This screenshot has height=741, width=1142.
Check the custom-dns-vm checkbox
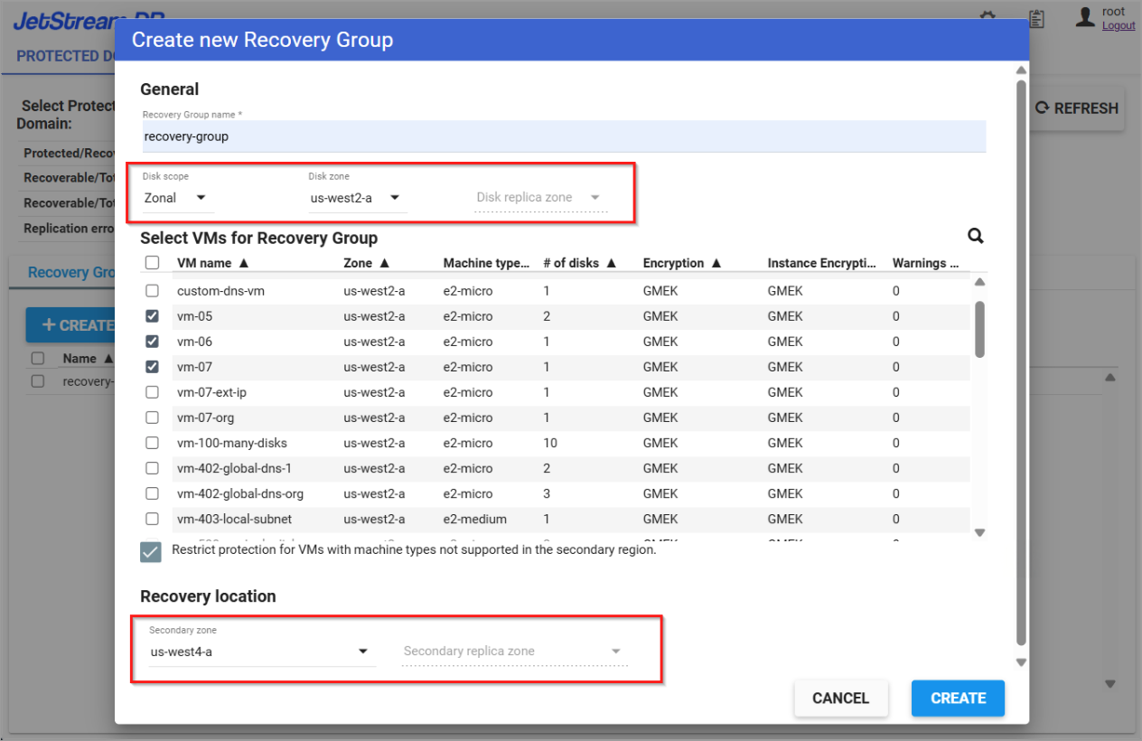[153, 291]
